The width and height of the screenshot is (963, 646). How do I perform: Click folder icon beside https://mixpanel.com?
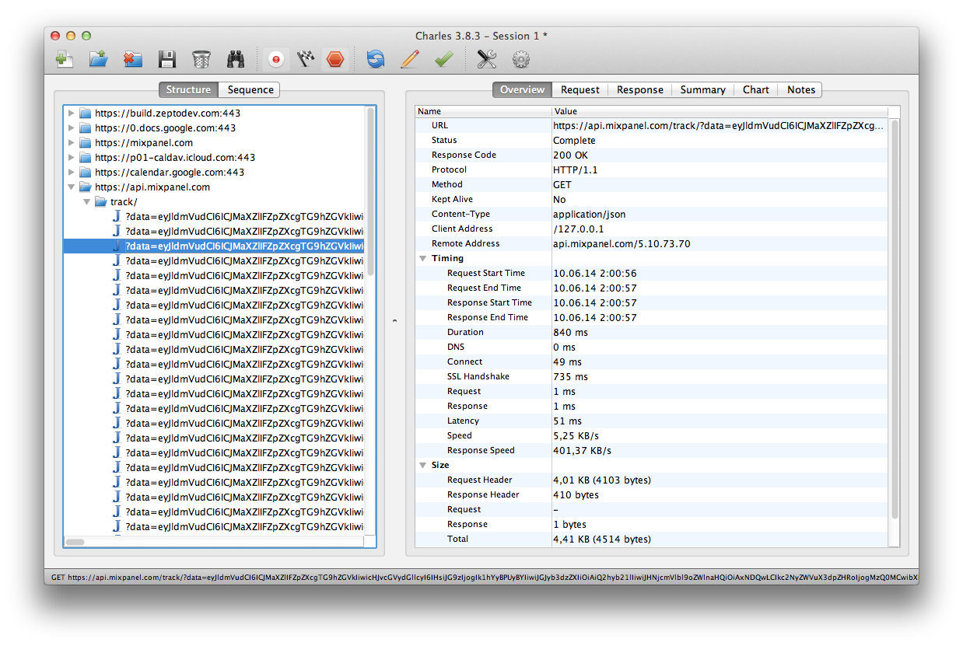[x=86, y=143]
